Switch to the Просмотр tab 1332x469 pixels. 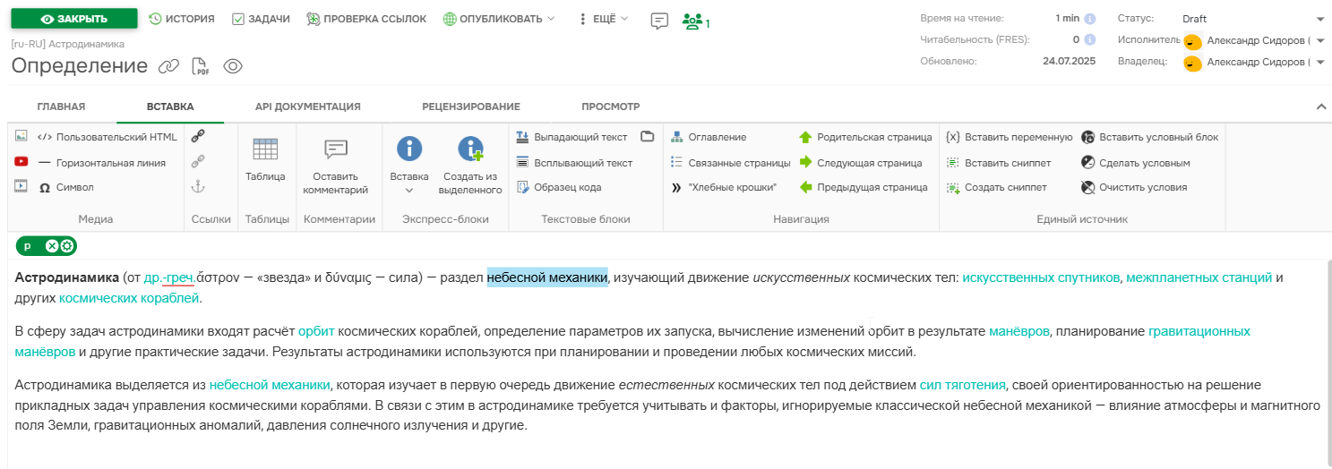coord(611,107)
